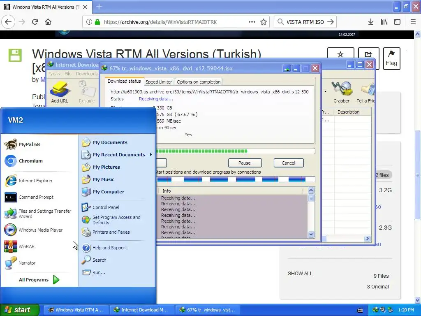Click the download progress bar
The height and width of the screenshot is (316, 421).
click(x=235, y=151)
